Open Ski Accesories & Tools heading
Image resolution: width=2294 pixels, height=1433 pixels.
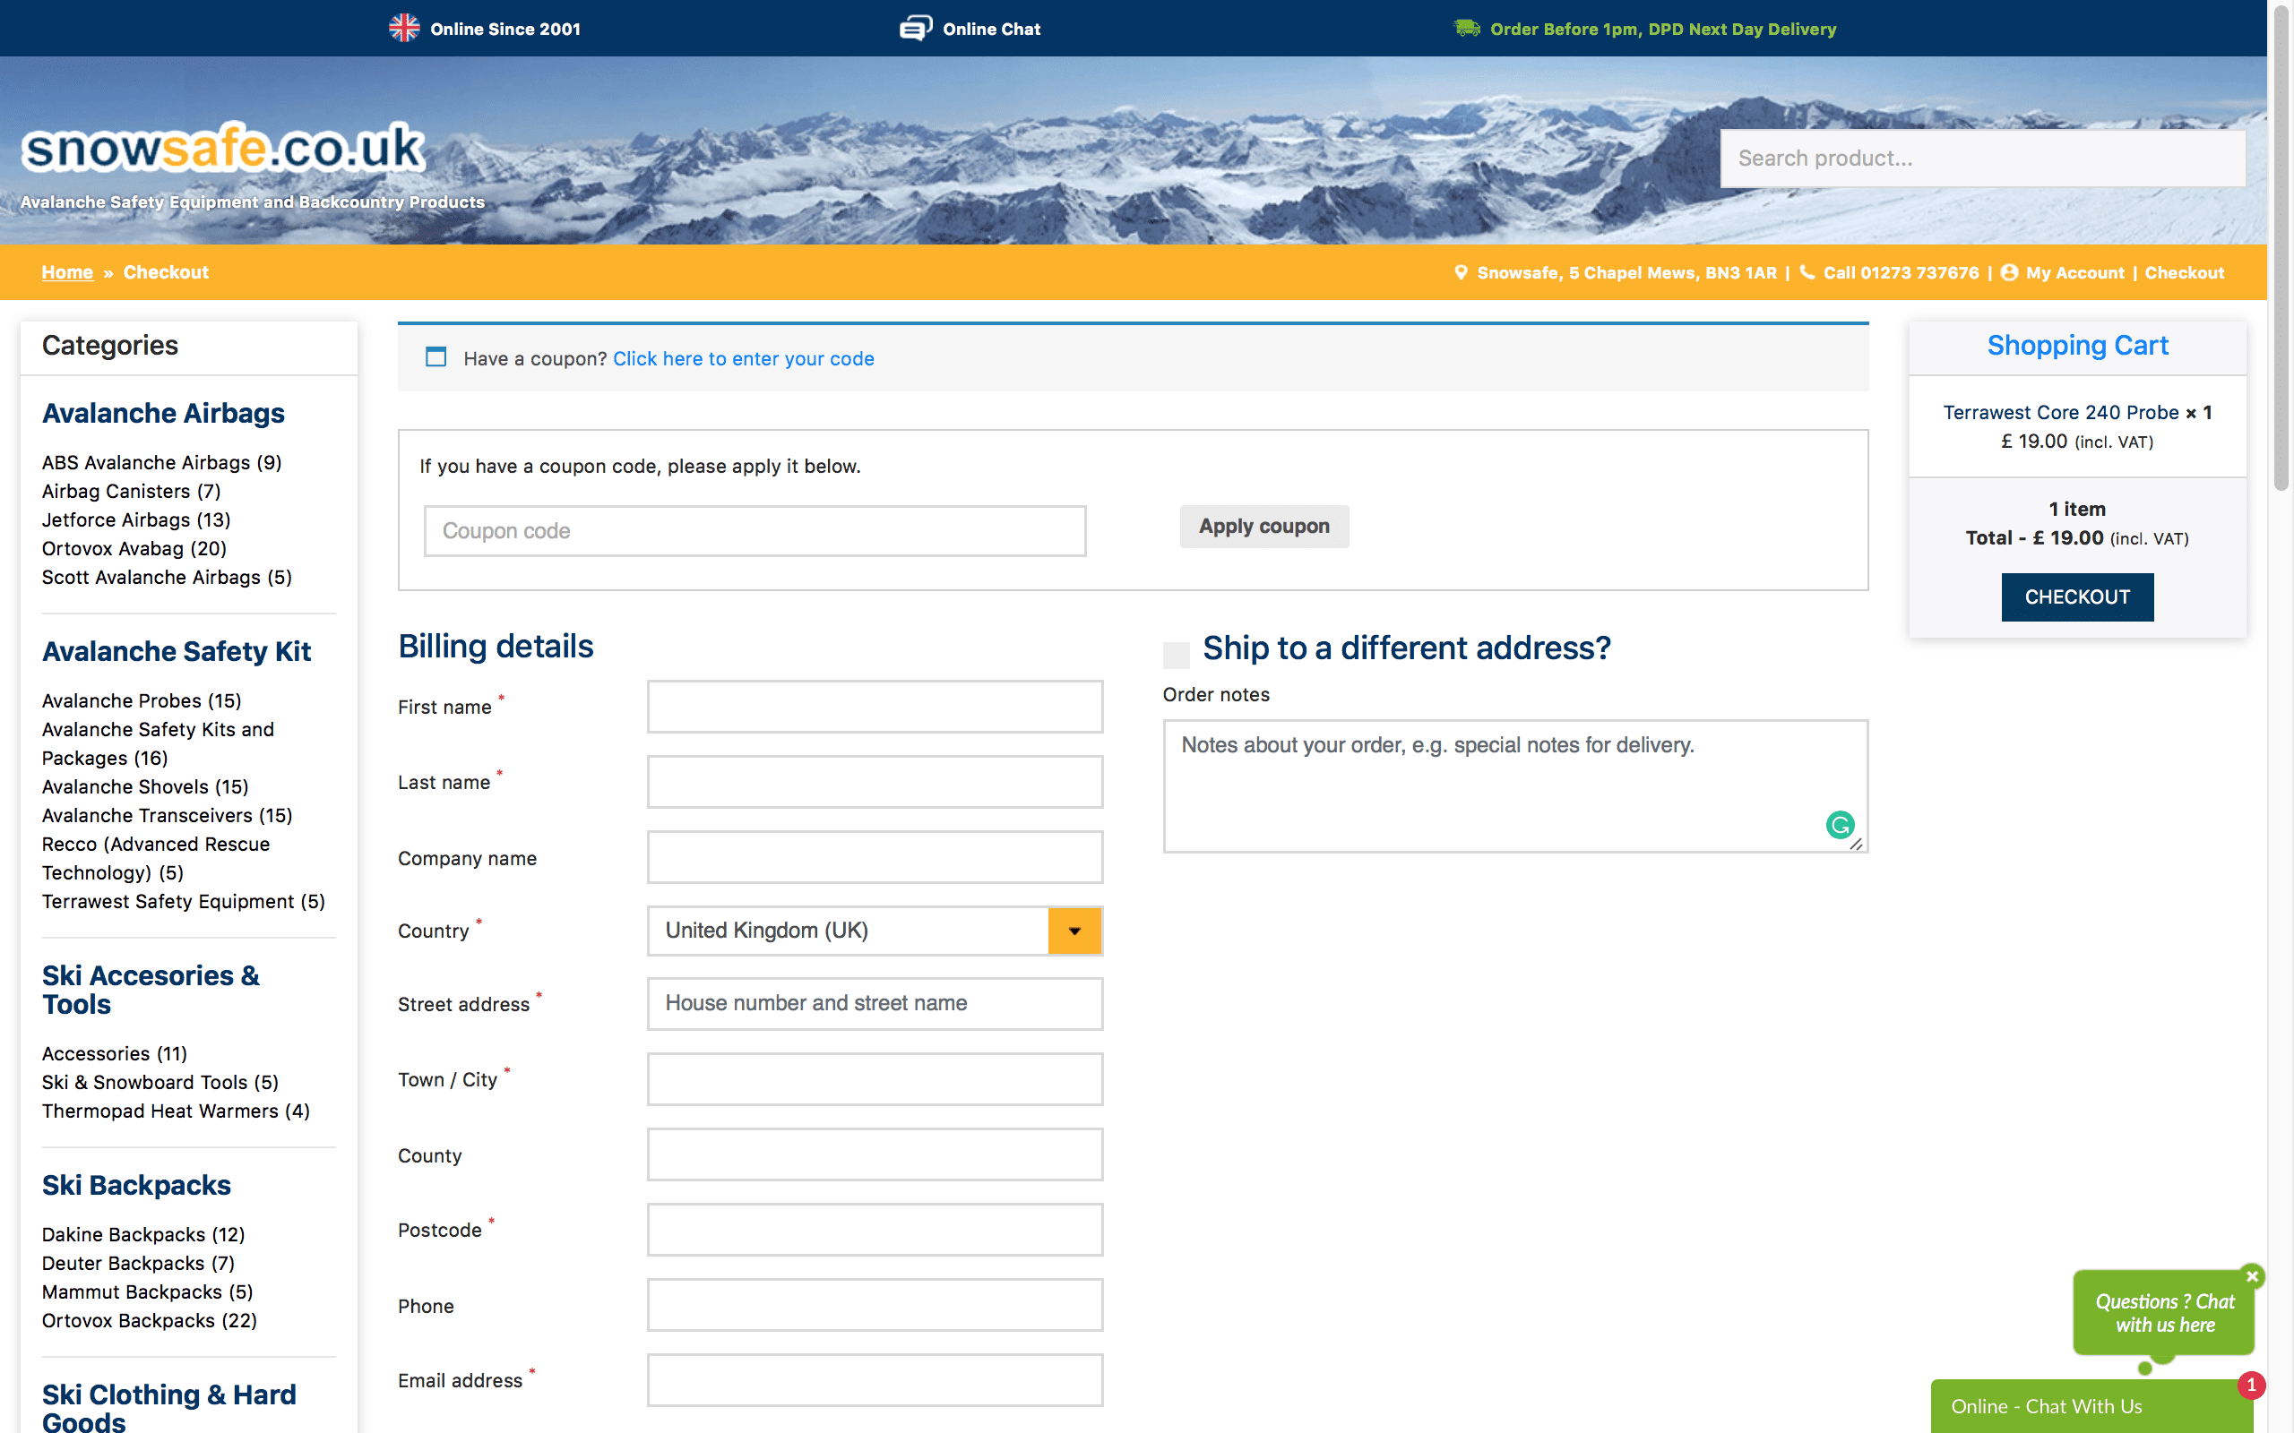point(151,990)
